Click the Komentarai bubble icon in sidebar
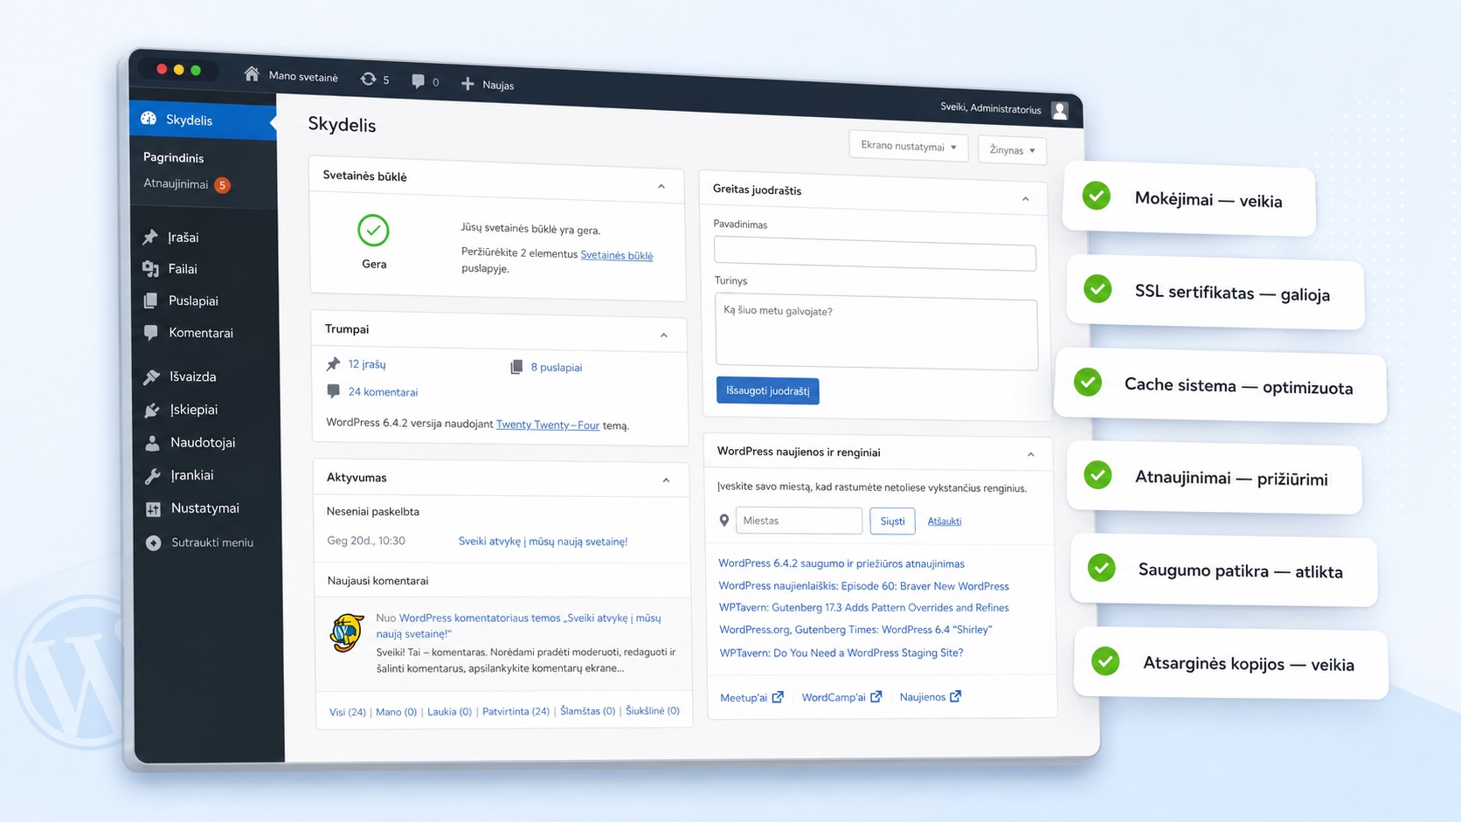Image resolution: width=1461 pixels, height=822 pixels. pos(151,332)
